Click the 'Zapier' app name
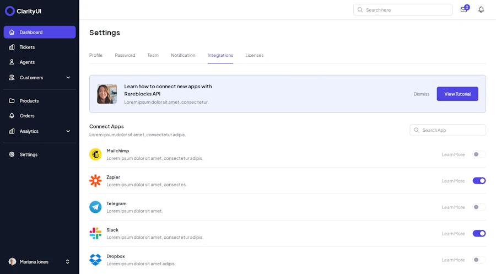496x274 pixels. 113,177
